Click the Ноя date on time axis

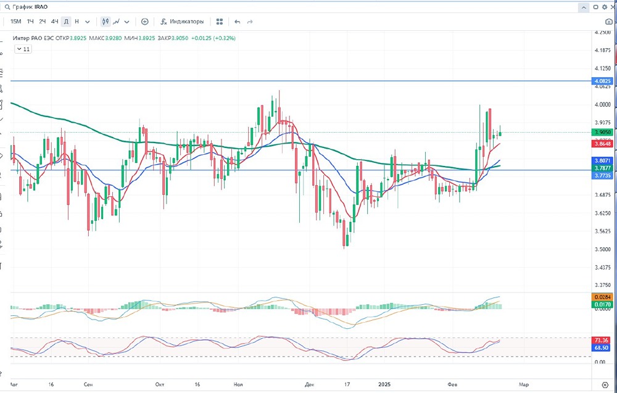pos(238,384)
